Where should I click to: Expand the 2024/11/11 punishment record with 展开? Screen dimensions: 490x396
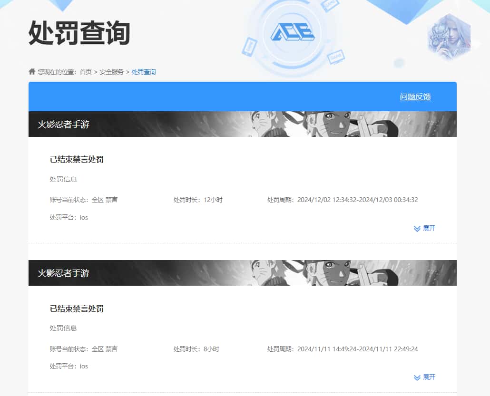click(424, 377)
